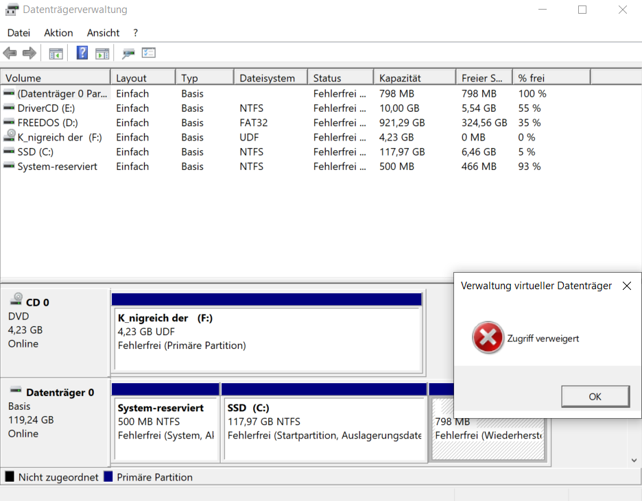Minimize the Datenträgerverwaltung window
The height and width of the screenshot is (501, 642).
pos(543,10)
